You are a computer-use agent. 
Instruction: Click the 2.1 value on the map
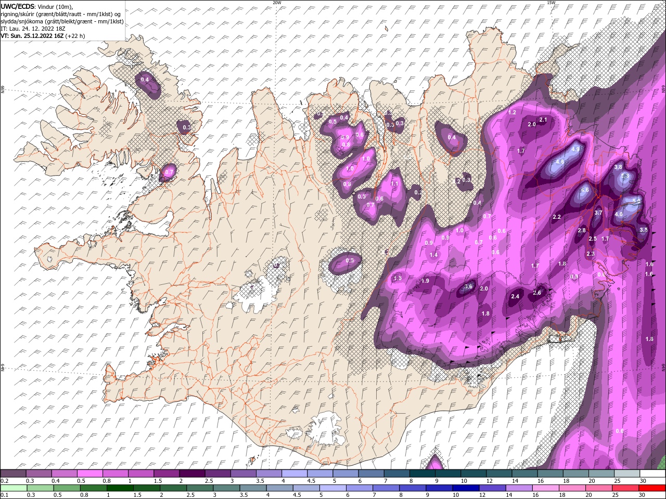543,120
